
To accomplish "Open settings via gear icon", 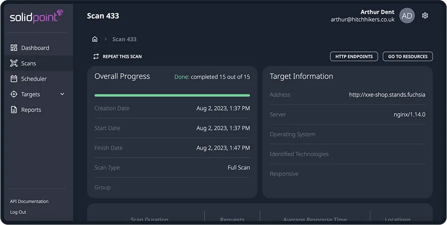I will tap(425, 16).
